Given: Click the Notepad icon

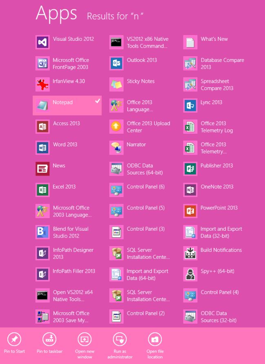Looking at the screenshot, I should [x=42, y=106].
